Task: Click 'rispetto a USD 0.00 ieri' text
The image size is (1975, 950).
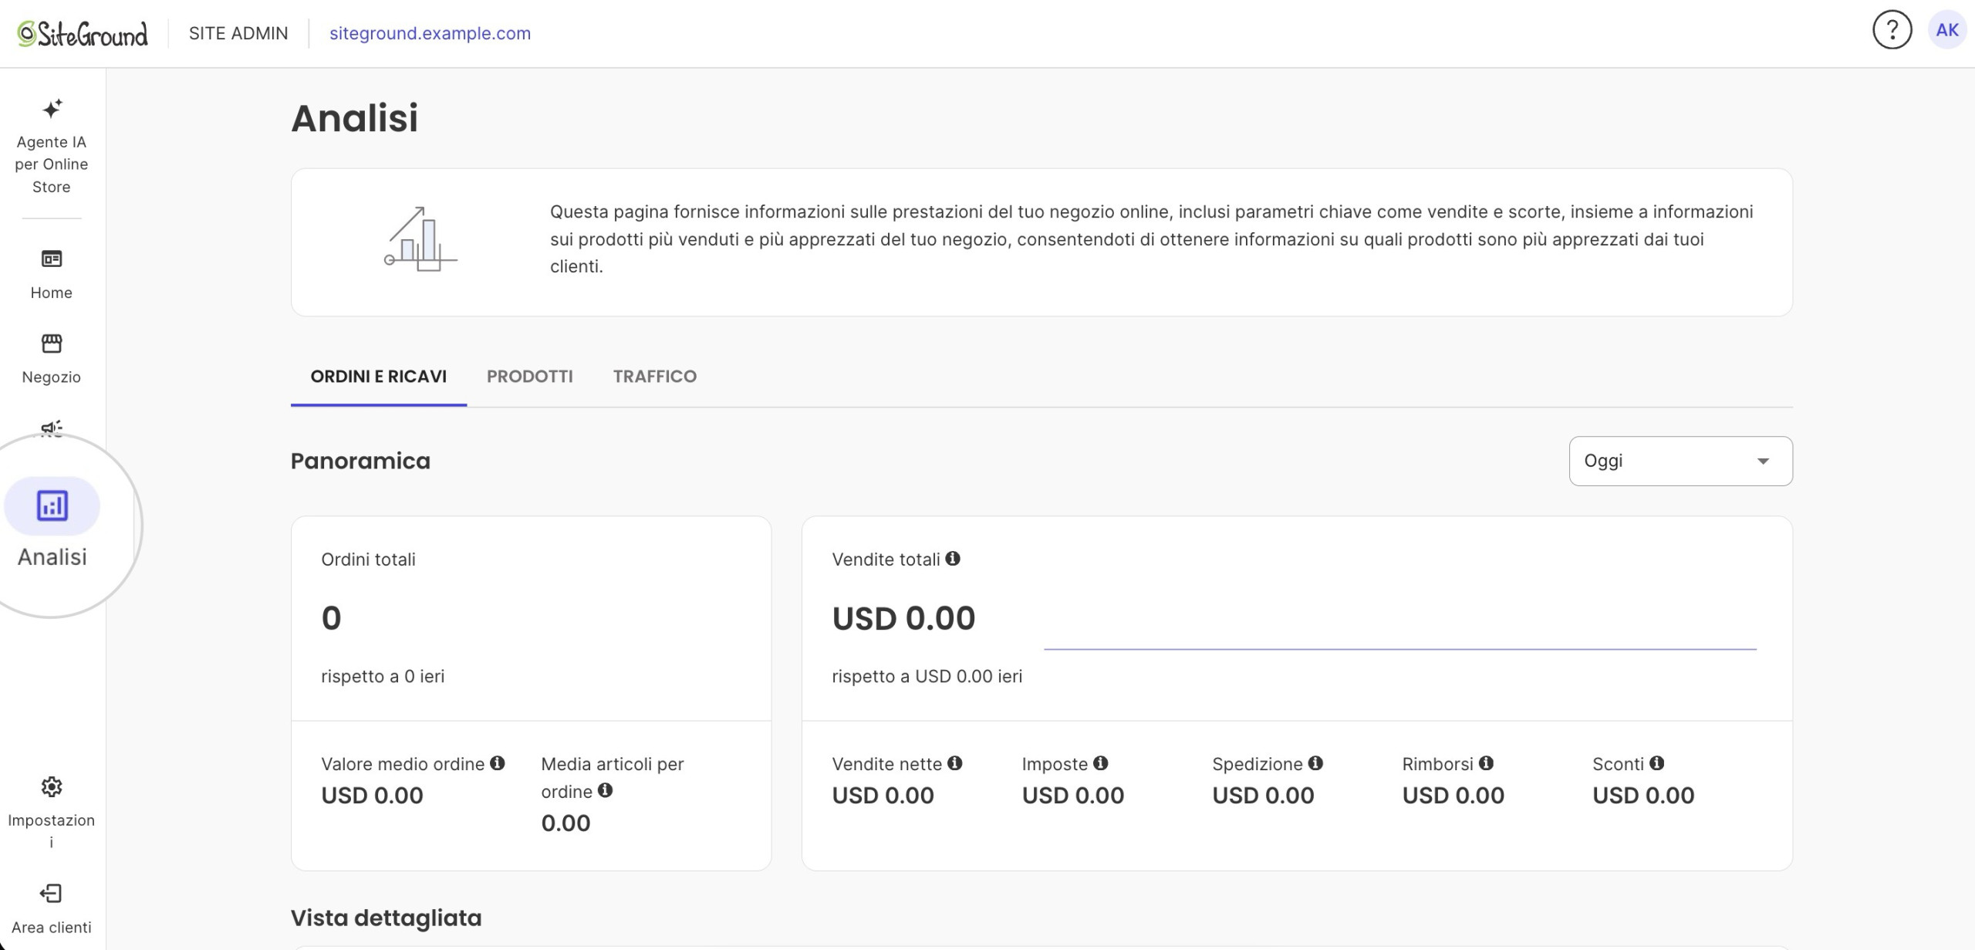Action: tap(927, 676)
